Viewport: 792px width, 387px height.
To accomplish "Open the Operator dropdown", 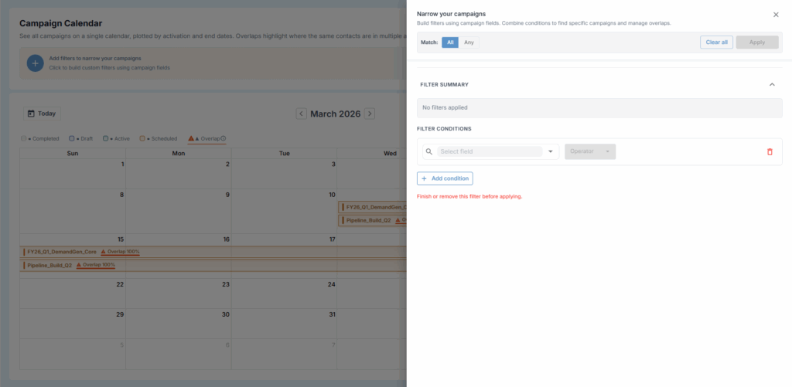I will click(x=590, y=151).
